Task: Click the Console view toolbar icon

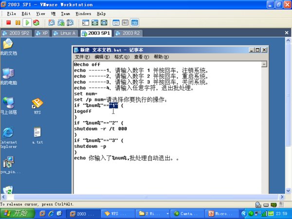Action: (x=135, y=23)
